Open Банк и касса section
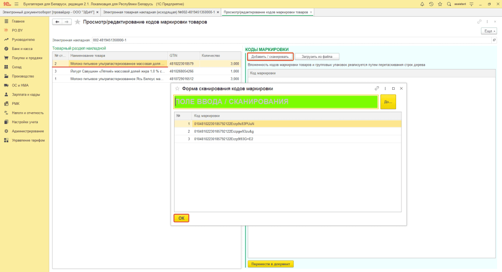The image size is (502, 272). pos(22,49)
